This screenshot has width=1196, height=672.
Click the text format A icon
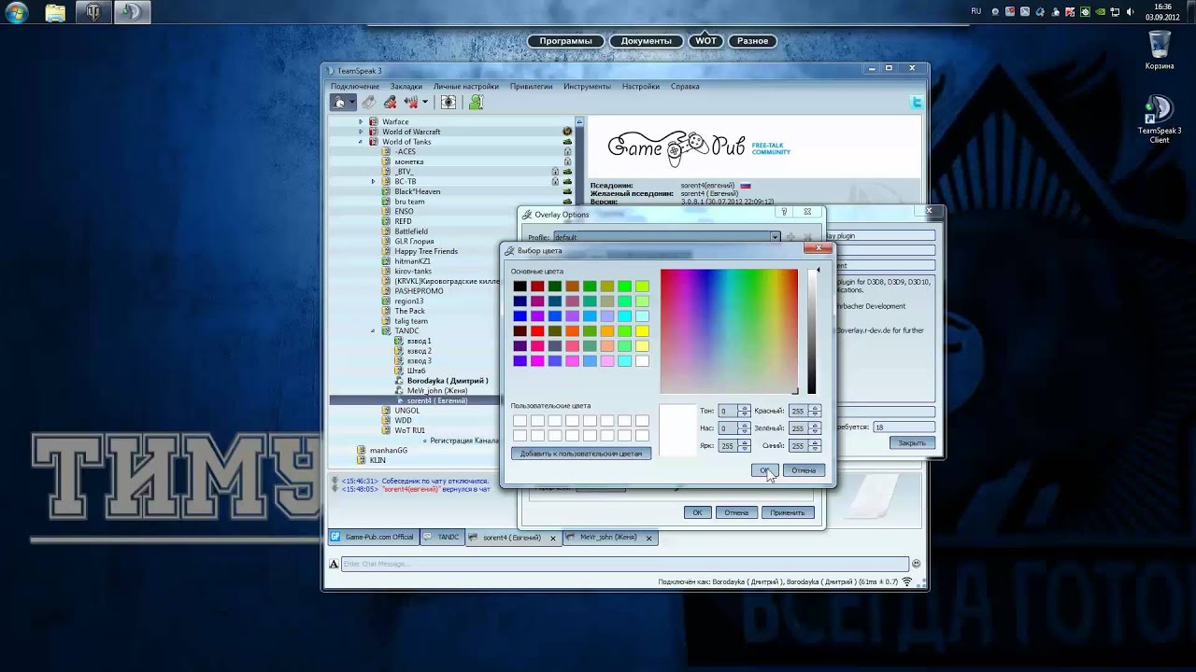coord(334,564)
